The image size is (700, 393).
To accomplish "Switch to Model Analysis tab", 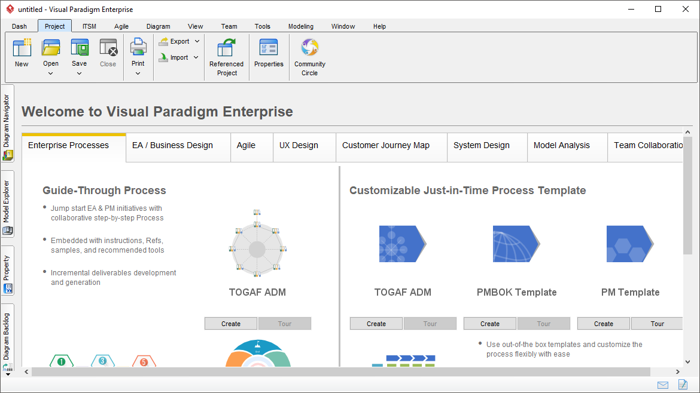I will (567, 148).
